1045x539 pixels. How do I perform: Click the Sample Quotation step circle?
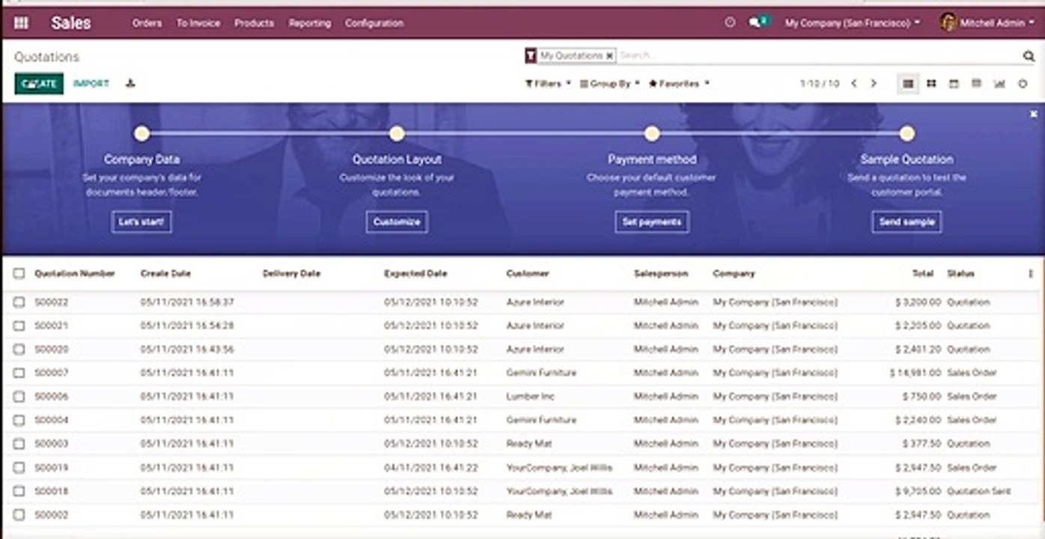[x=907, y=134]
